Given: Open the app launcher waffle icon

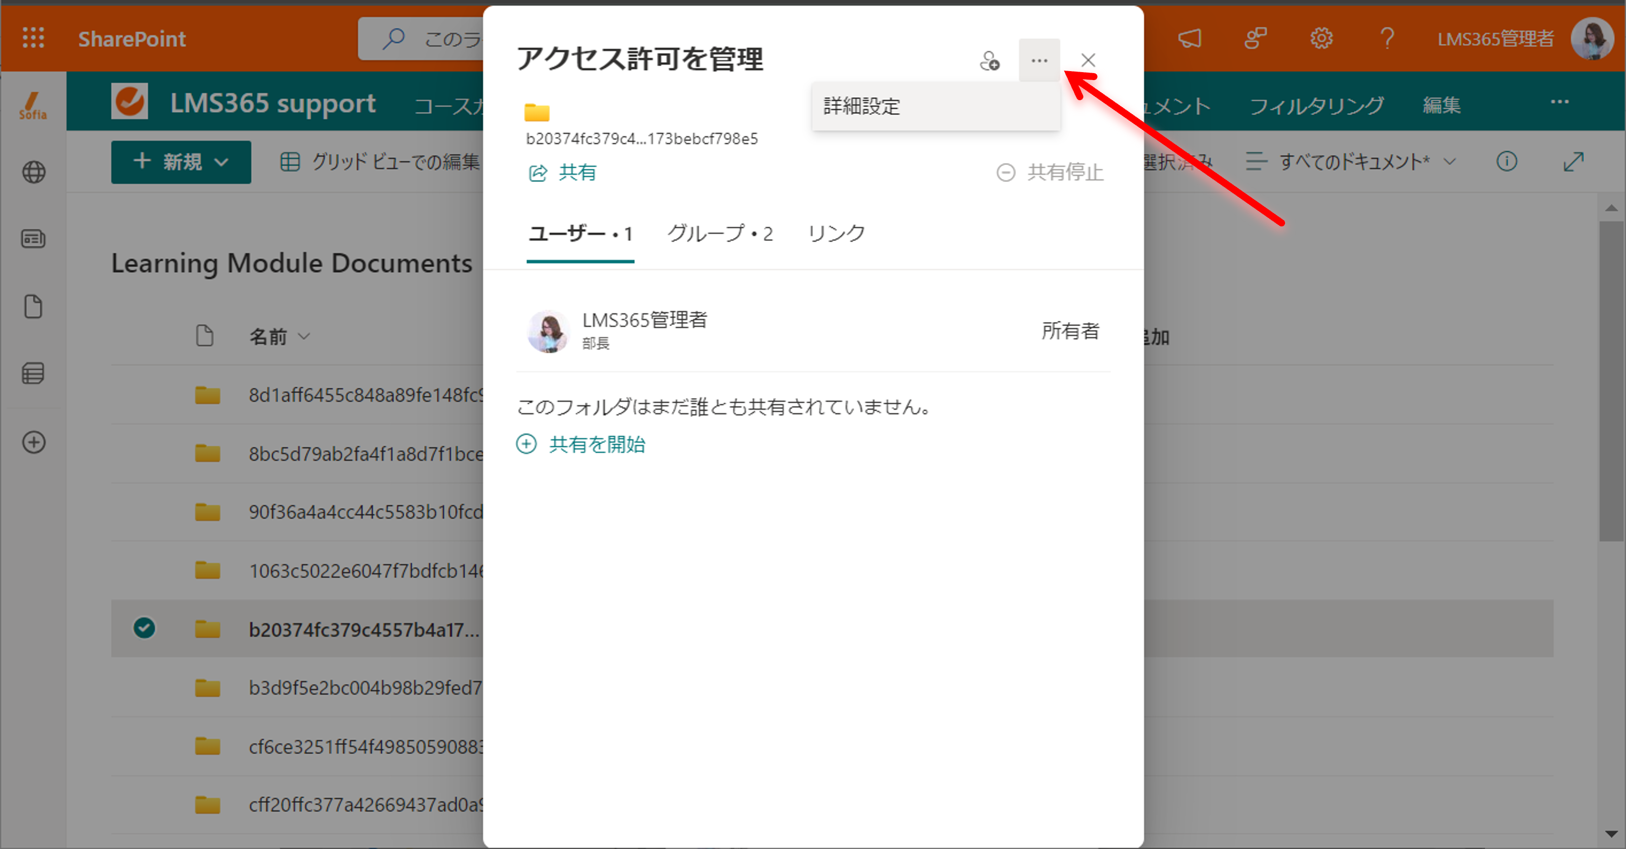Looking at the screenshot, I should [34, 39].
